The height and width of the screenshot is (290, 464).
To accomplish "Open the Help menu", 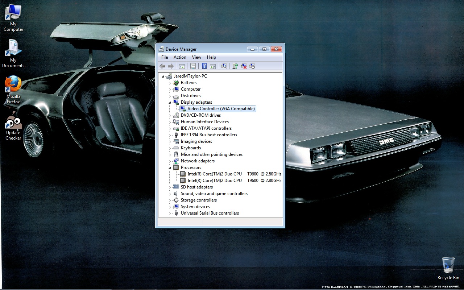I will (x=211, y=57).
